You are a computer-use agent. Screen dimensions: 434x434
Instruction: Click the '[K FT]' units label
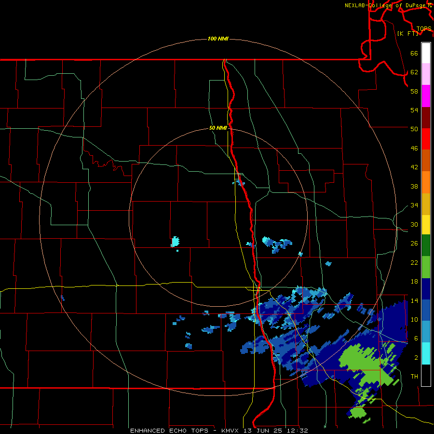pyautogui.click(x=407, y=33)
